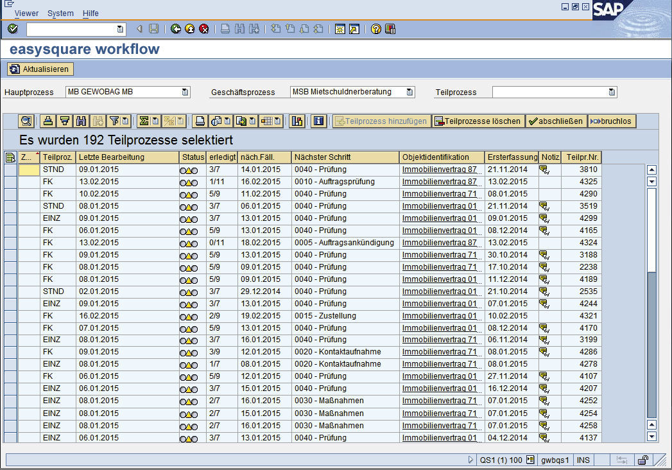Screen dimensions: 672x470
Task: Click the Back green arrow icon
Action: [x=174, y=28]
